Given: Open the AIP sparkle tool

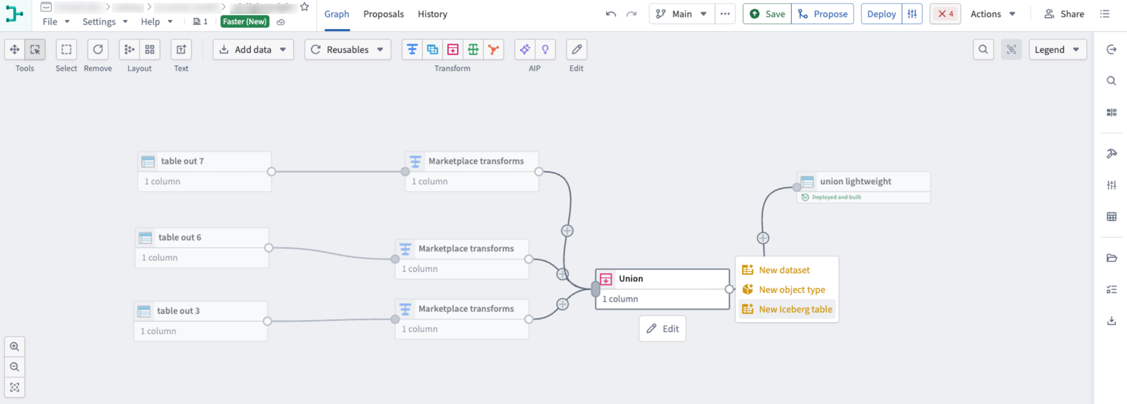Looking at the screenshot, I should (x=525, y=49).
